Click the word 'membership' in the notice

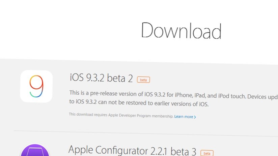(162, 116)
